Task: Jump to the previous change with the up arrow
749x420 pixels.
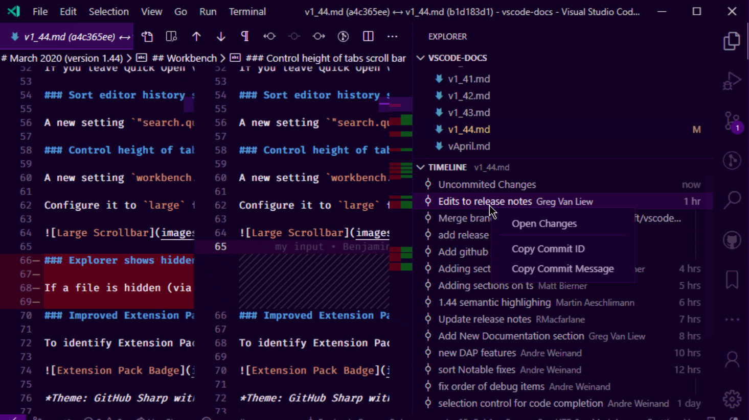Action: tap(196, 36)
